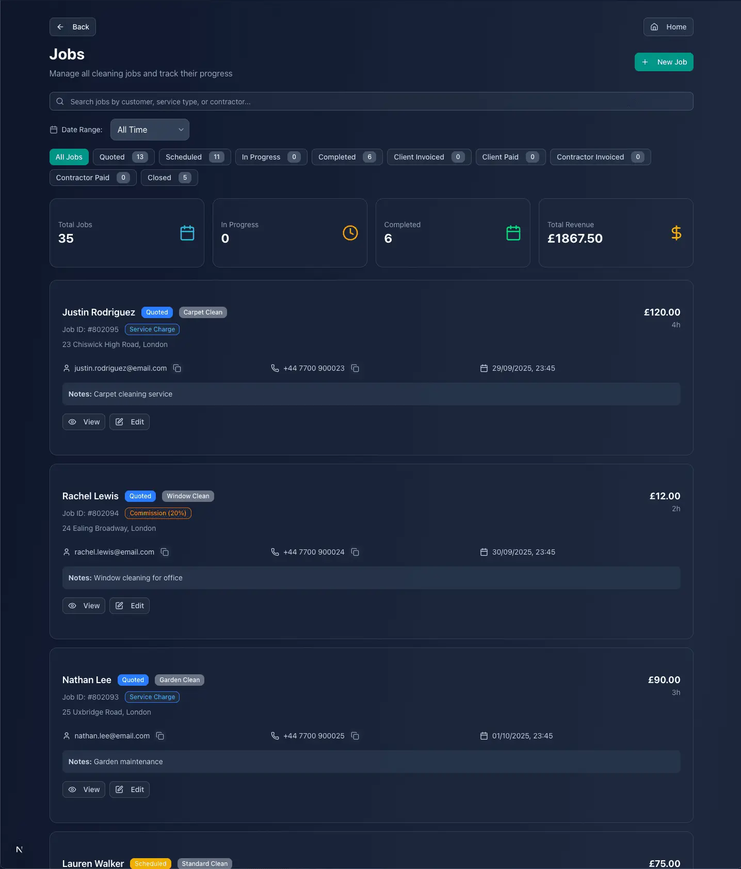Select job ID #802095 text
The width and height of the screenshot is (741, 869).
[x=90, y=329]
